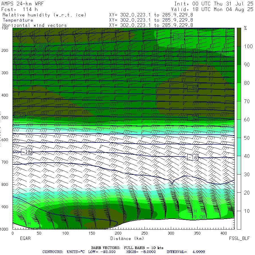The height and width of the screenshot is (255, 255).
Task: Click the 'Valid: 18 UTC Mon 04 Aug 25' text
Action: tap(212, 9)
